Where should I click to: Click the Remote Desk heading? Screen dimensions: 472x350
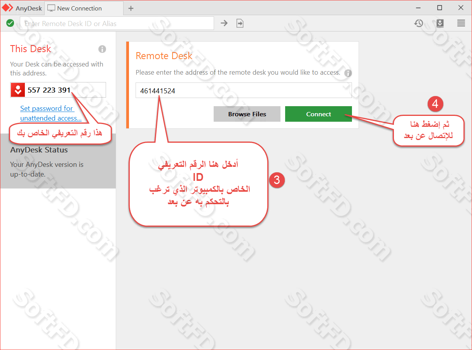pos(164,56)
